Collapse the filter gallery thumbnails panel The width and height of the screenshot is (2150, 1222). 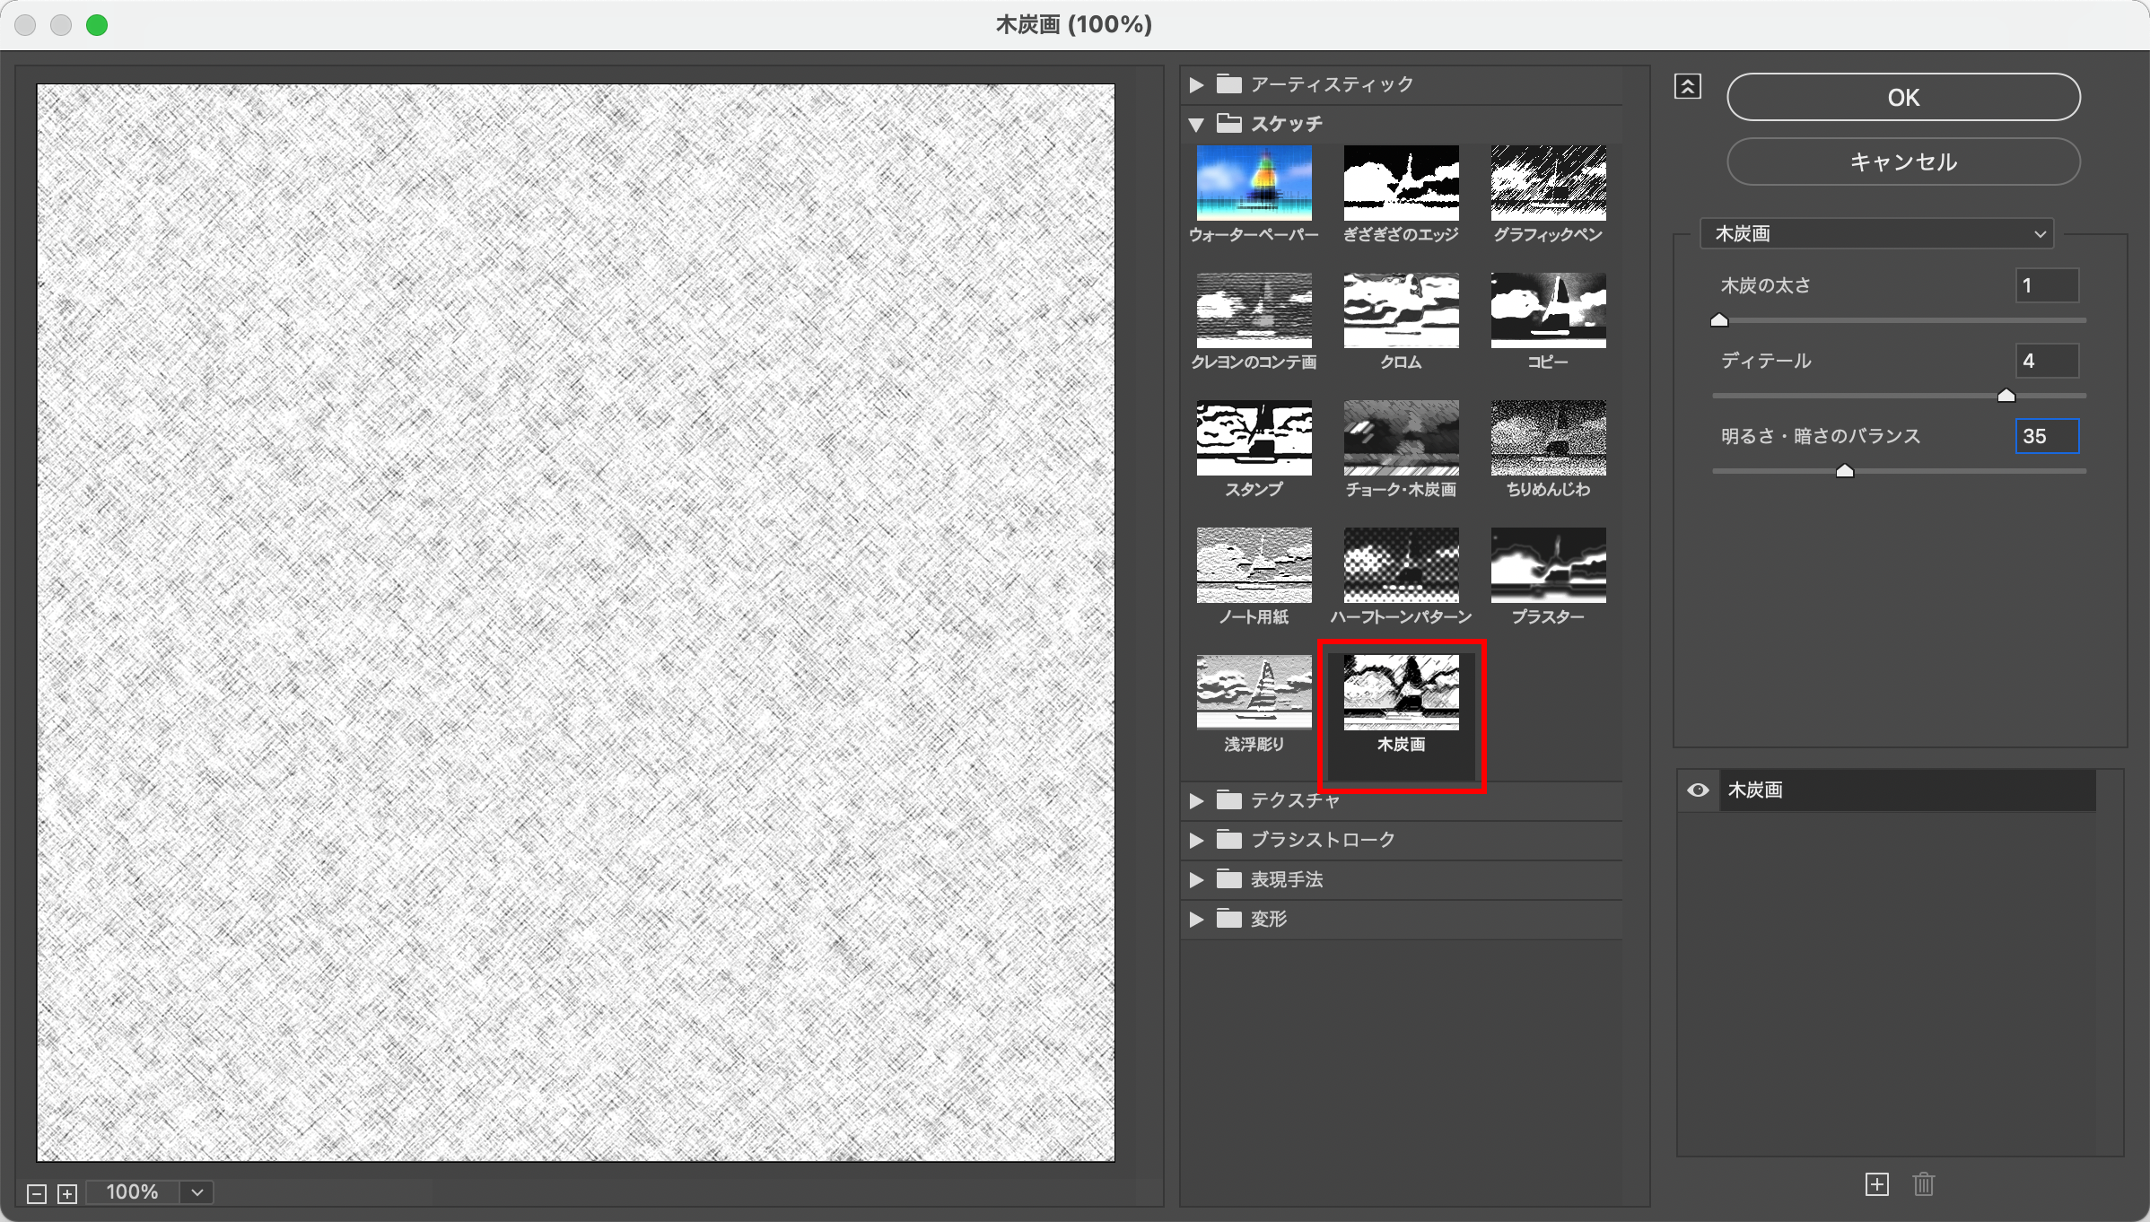pyautogui.click(x=1687, y=87)
